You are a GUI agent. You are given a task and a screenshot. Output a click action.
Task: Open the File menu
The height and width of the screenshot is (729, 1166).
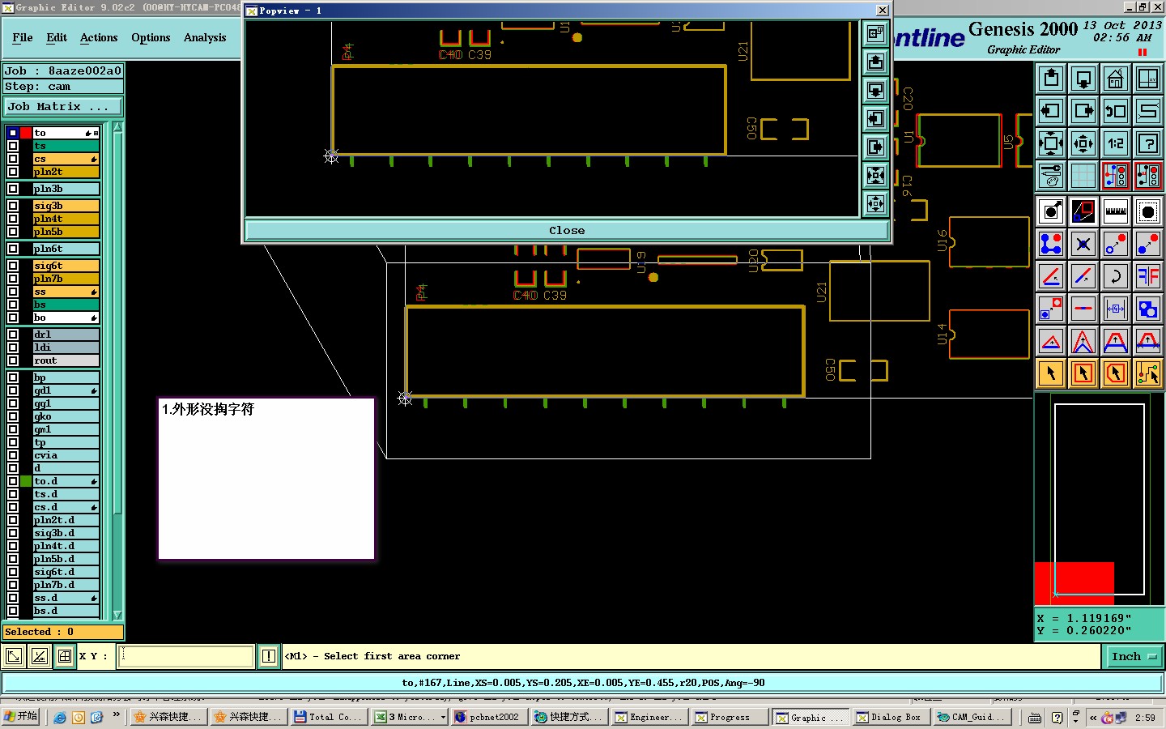tap(23, 37)
